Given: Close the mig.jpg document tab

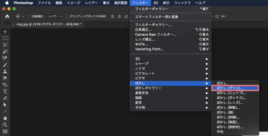Looking at the screenshot, I should click(13, 24).
